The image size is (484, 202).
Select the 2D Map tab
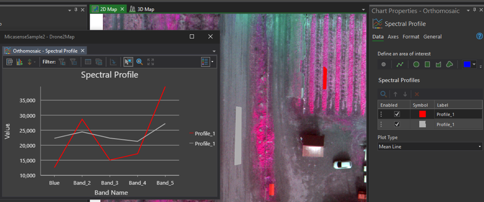pyautogui.click(x=109, y=9)
